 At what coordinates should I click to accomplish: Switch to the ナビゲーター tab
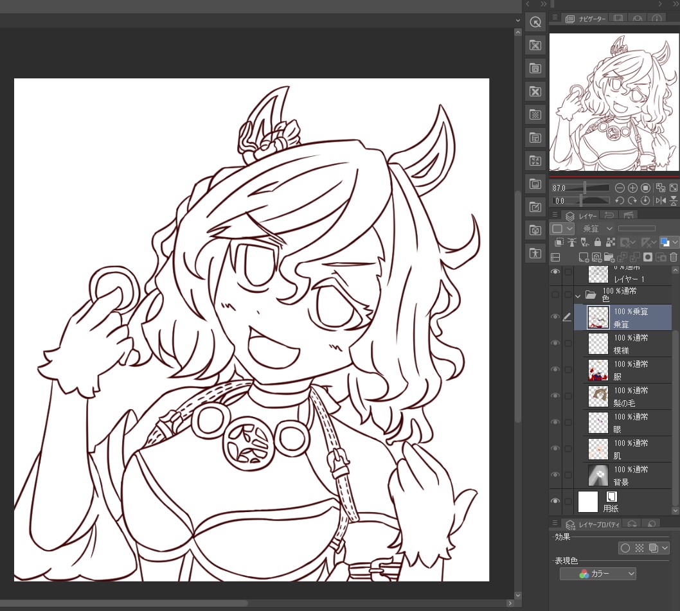586,19
